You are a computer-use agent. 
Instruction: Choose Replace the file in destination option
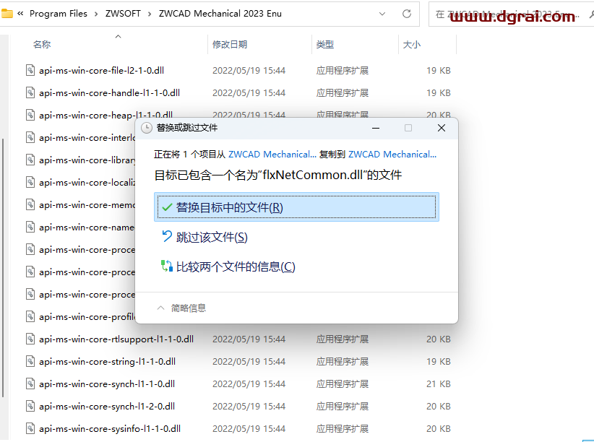(296, 207)
